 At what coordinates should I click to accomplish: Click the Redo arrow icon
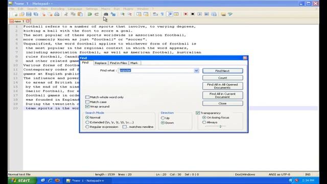(97, 14)
